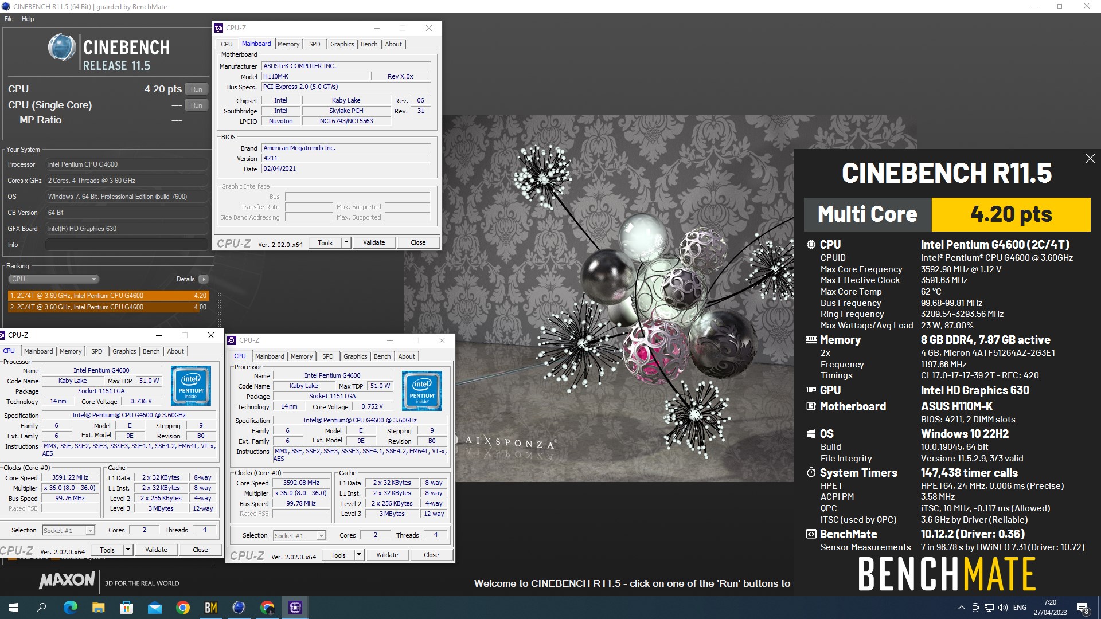Run the Cinebench CPU test

click(197, 89)
